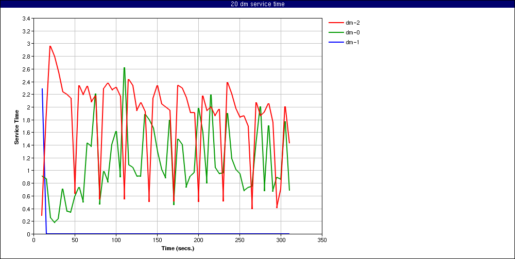Click the 250 x-axis tick value
Viewport: 515px width, 259px height.
240,240
